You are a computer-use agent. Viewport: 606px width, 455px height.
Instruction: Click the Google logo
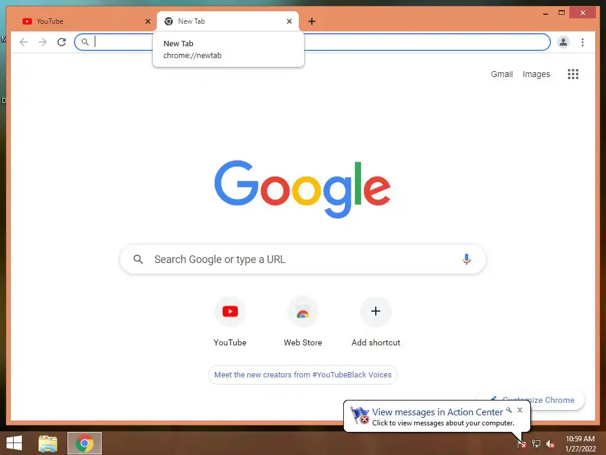click(x=302, y=189)
